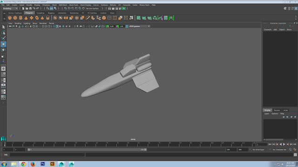This screenshot has height=167, width=298.
Task: Click the MEL command line input
Action: [x=47, y=154]
